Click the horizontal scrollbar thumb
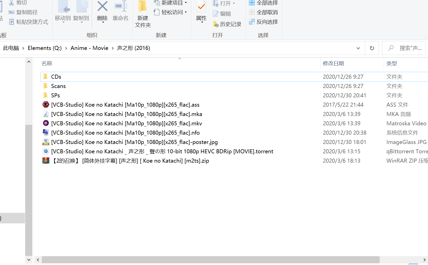This screenshot has width=428, height=265. coord(211,260)
